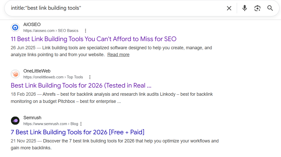Open '7 Best Link Building Tools for 2026' result
Viewport: 281px width, 157px height.
tap(77, 132)
